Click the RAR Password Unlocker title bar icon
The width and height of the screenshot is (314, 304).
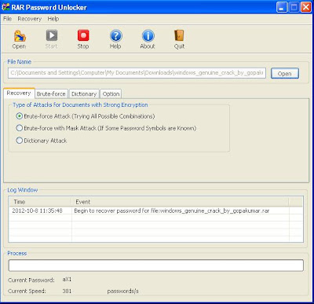[5, 7]
